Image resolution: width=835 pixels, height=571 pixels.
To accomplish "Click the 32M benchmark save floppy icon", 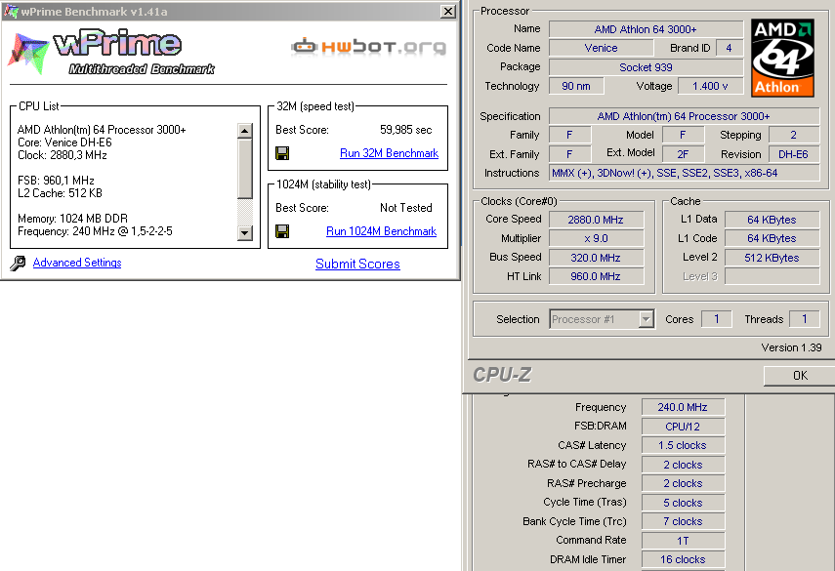I will coord(282,153).
